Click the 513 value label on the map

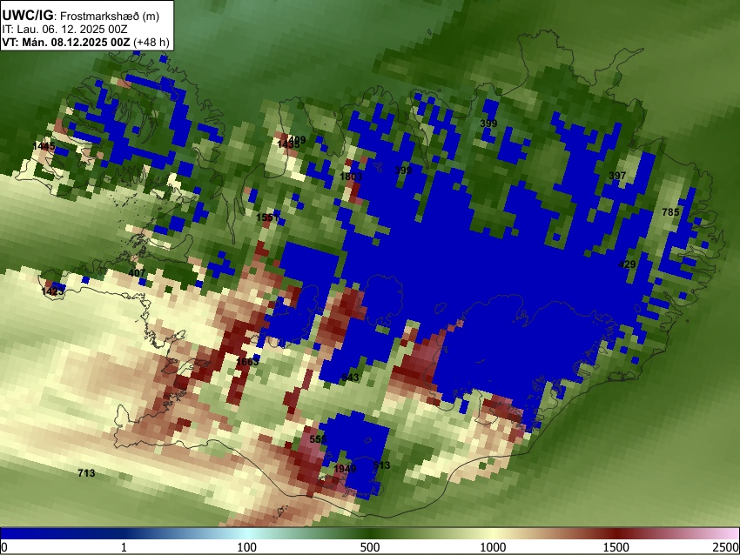(382, 465)
